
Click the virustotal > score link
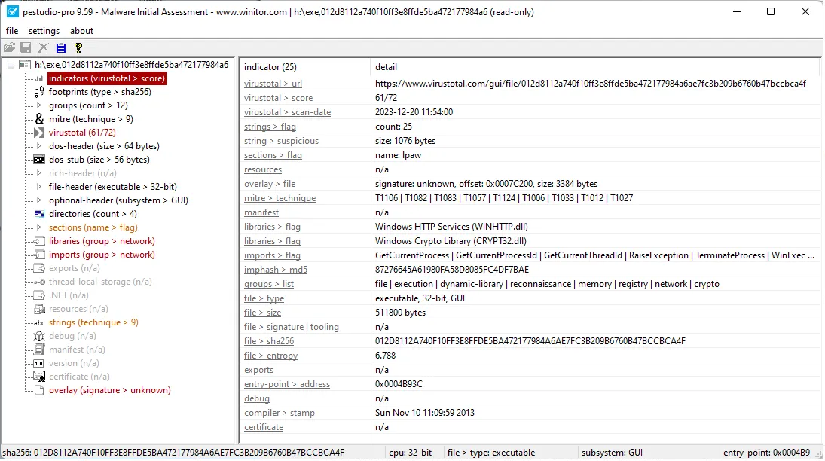click(x=278, y=98)
